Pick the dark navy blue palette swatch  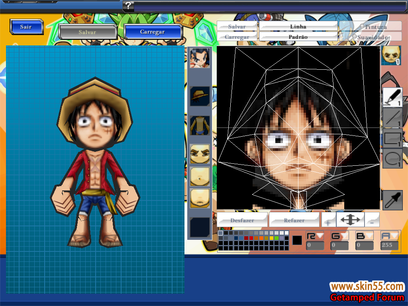click(236, 238)
